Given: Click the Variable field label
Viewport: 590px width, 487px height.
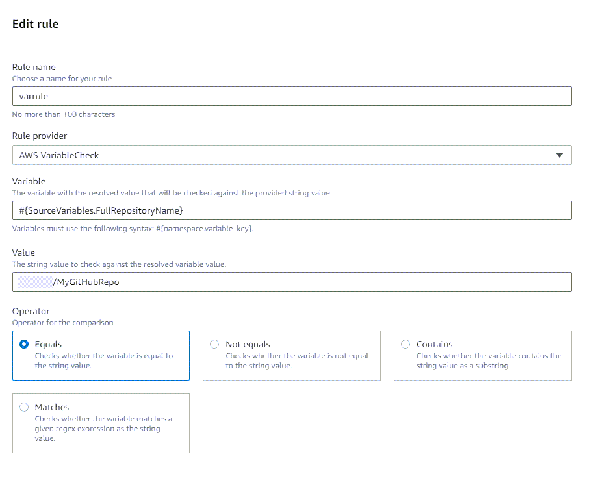Looking at the screenshot, I should [x=29, y=181].
